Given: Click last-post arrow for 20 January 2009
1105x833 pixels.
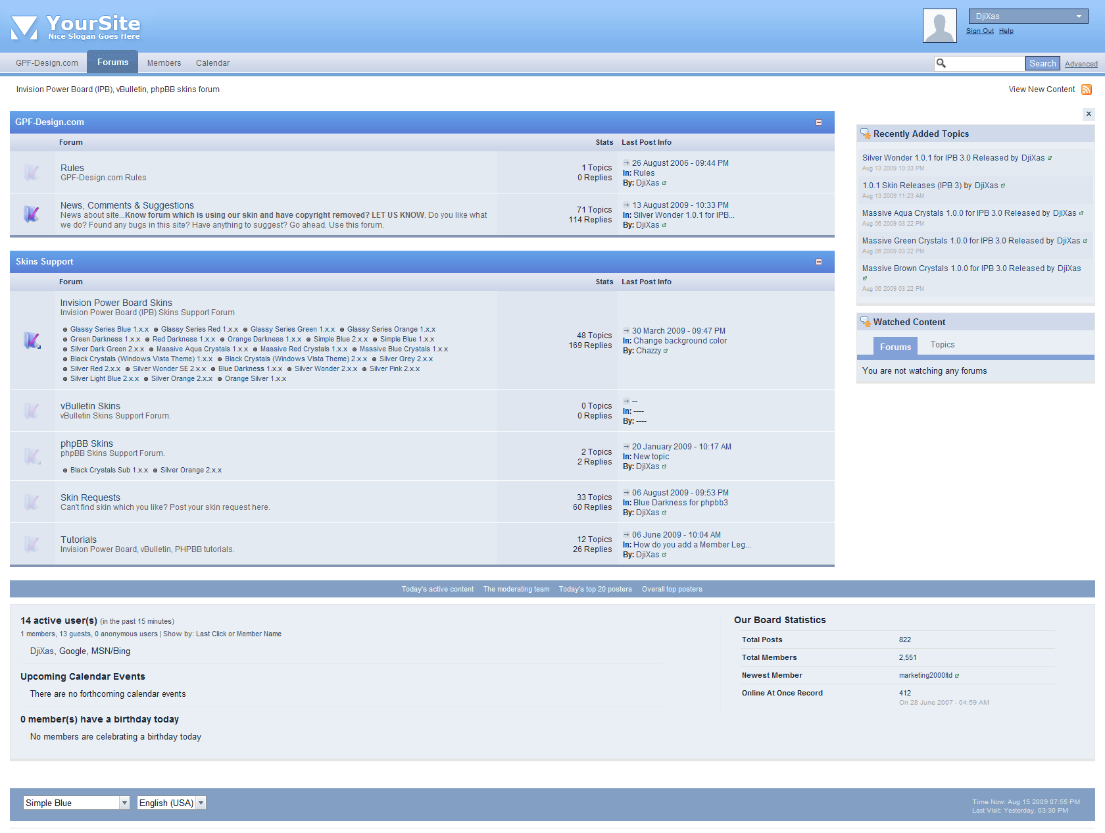Looking at the screenshot, I should [x=626, y=446].
